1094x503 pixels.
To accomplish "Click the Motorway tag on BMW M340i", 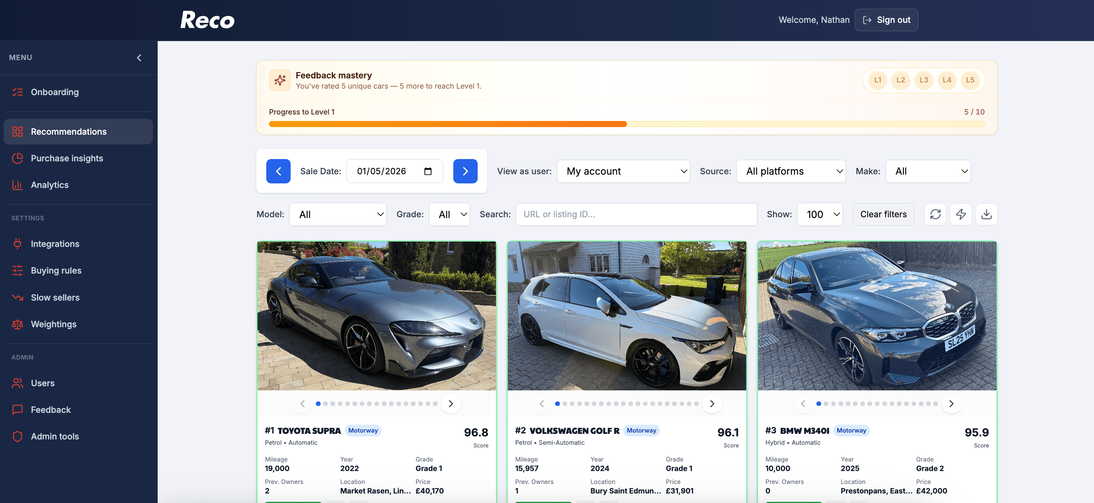I will (x=851, y=430).
